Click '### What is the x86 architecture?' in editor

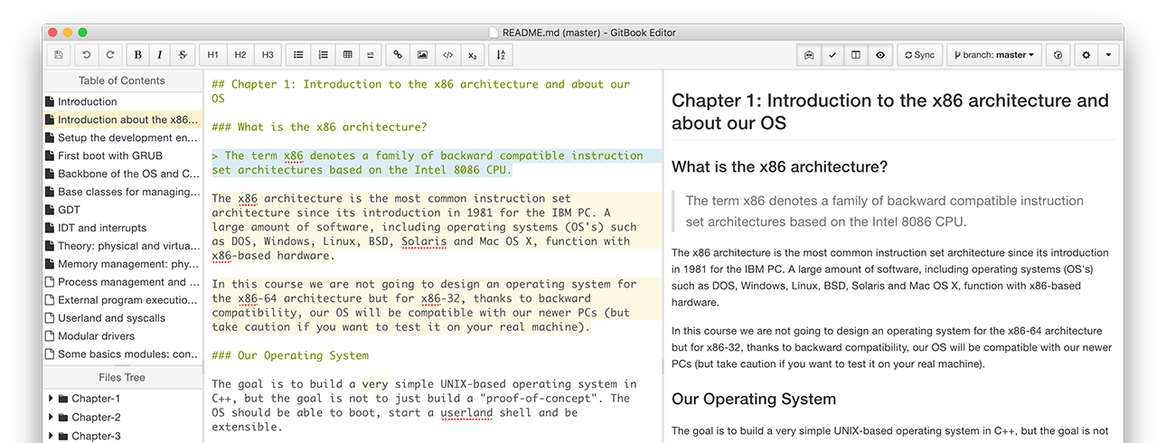pyautogui.click(x=319, y=127)
